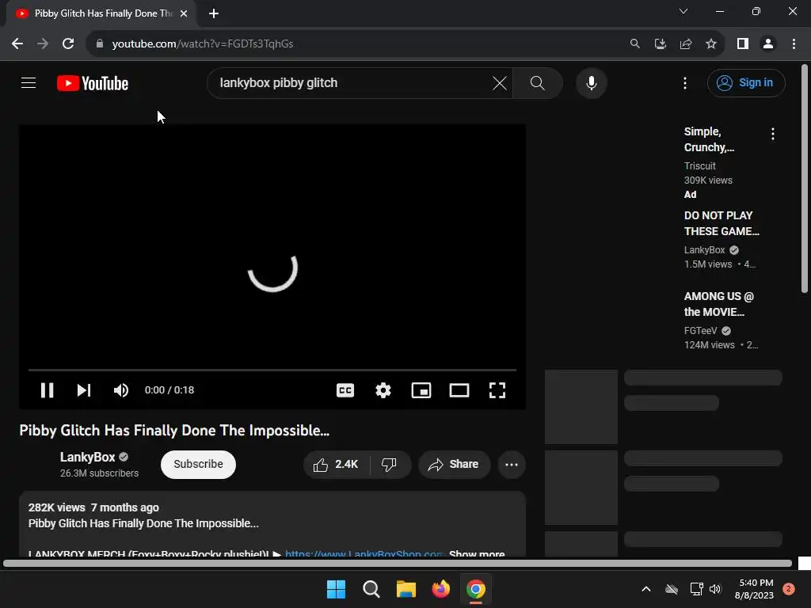Open YouTube settings three-dot menu
This screenshot has width=811, height=608.
[x=685, y=82]
